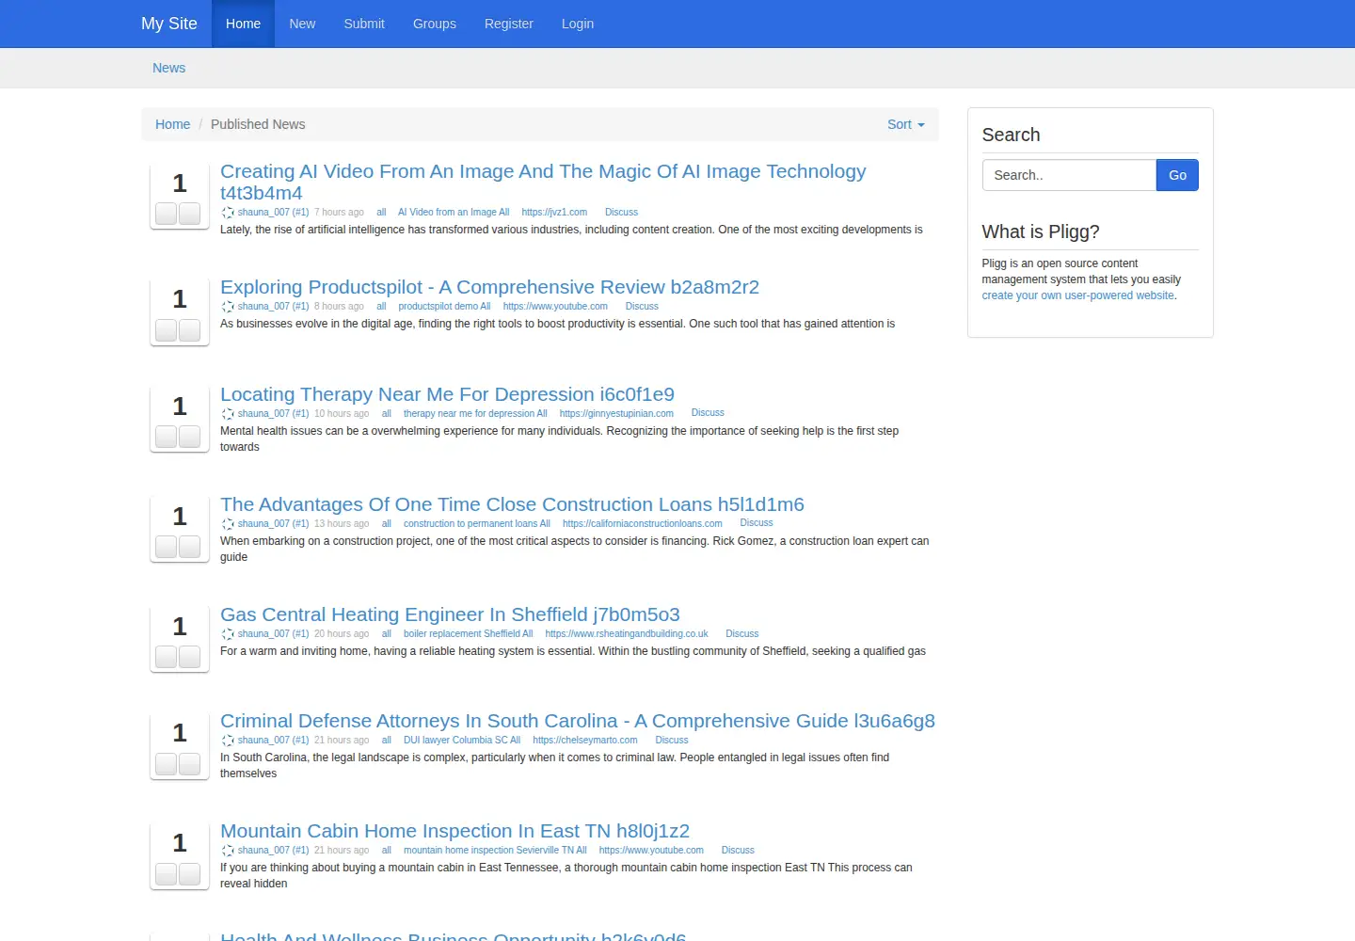Open the 'mountain home inspection Sevierville TN All' tag

coord(495,851)
